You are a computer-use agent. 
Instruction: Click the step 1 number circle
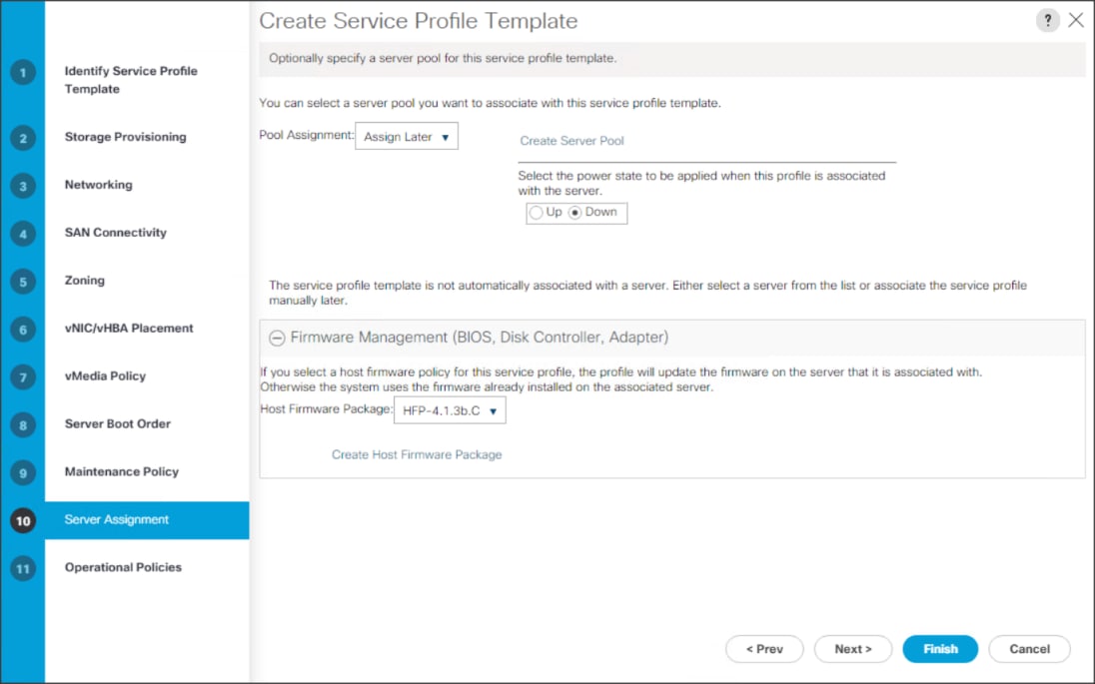22,73
